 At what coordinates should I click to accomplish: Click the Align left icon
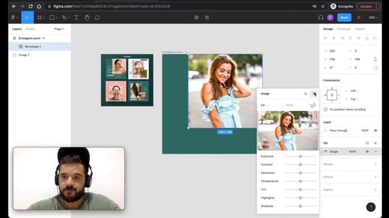pyautogui.click(x=325, y=38)
